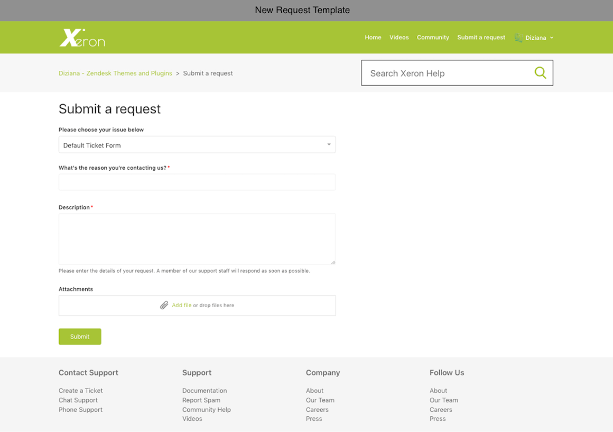613x432 pixels.
Task: Click inside the Description text area
Action: click(x=197, y=238)
